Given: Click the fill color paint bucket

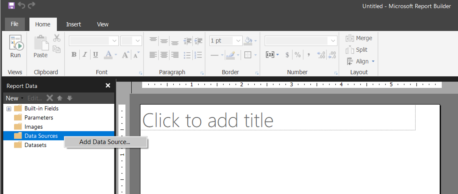Looking at the screenshot, I should (248, 41).
